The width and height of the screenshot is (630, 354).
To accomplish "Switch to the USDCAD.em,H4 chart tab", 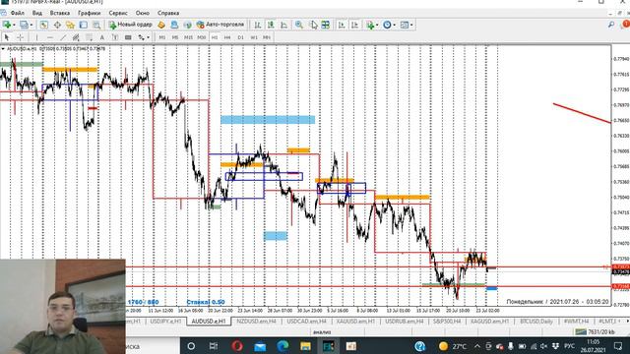I will (306, 322).
